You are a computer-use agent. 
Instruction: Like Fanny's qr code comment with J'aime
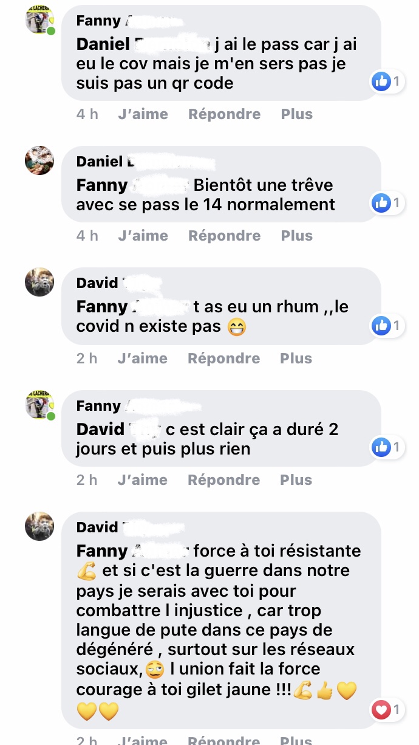click(x=143, y=114)
